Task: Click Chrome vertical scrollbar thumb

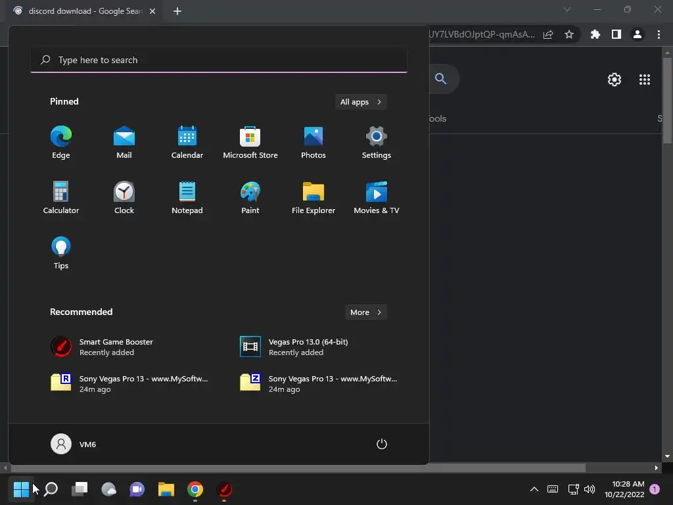Action: (667, 100)
